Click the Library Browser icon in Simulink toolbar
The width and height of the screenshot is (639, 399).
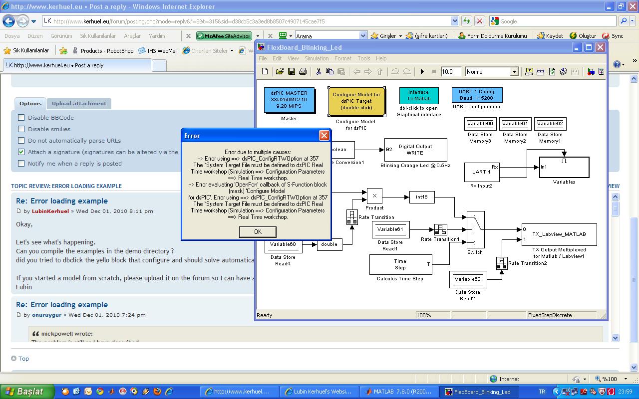coord(591,72)
